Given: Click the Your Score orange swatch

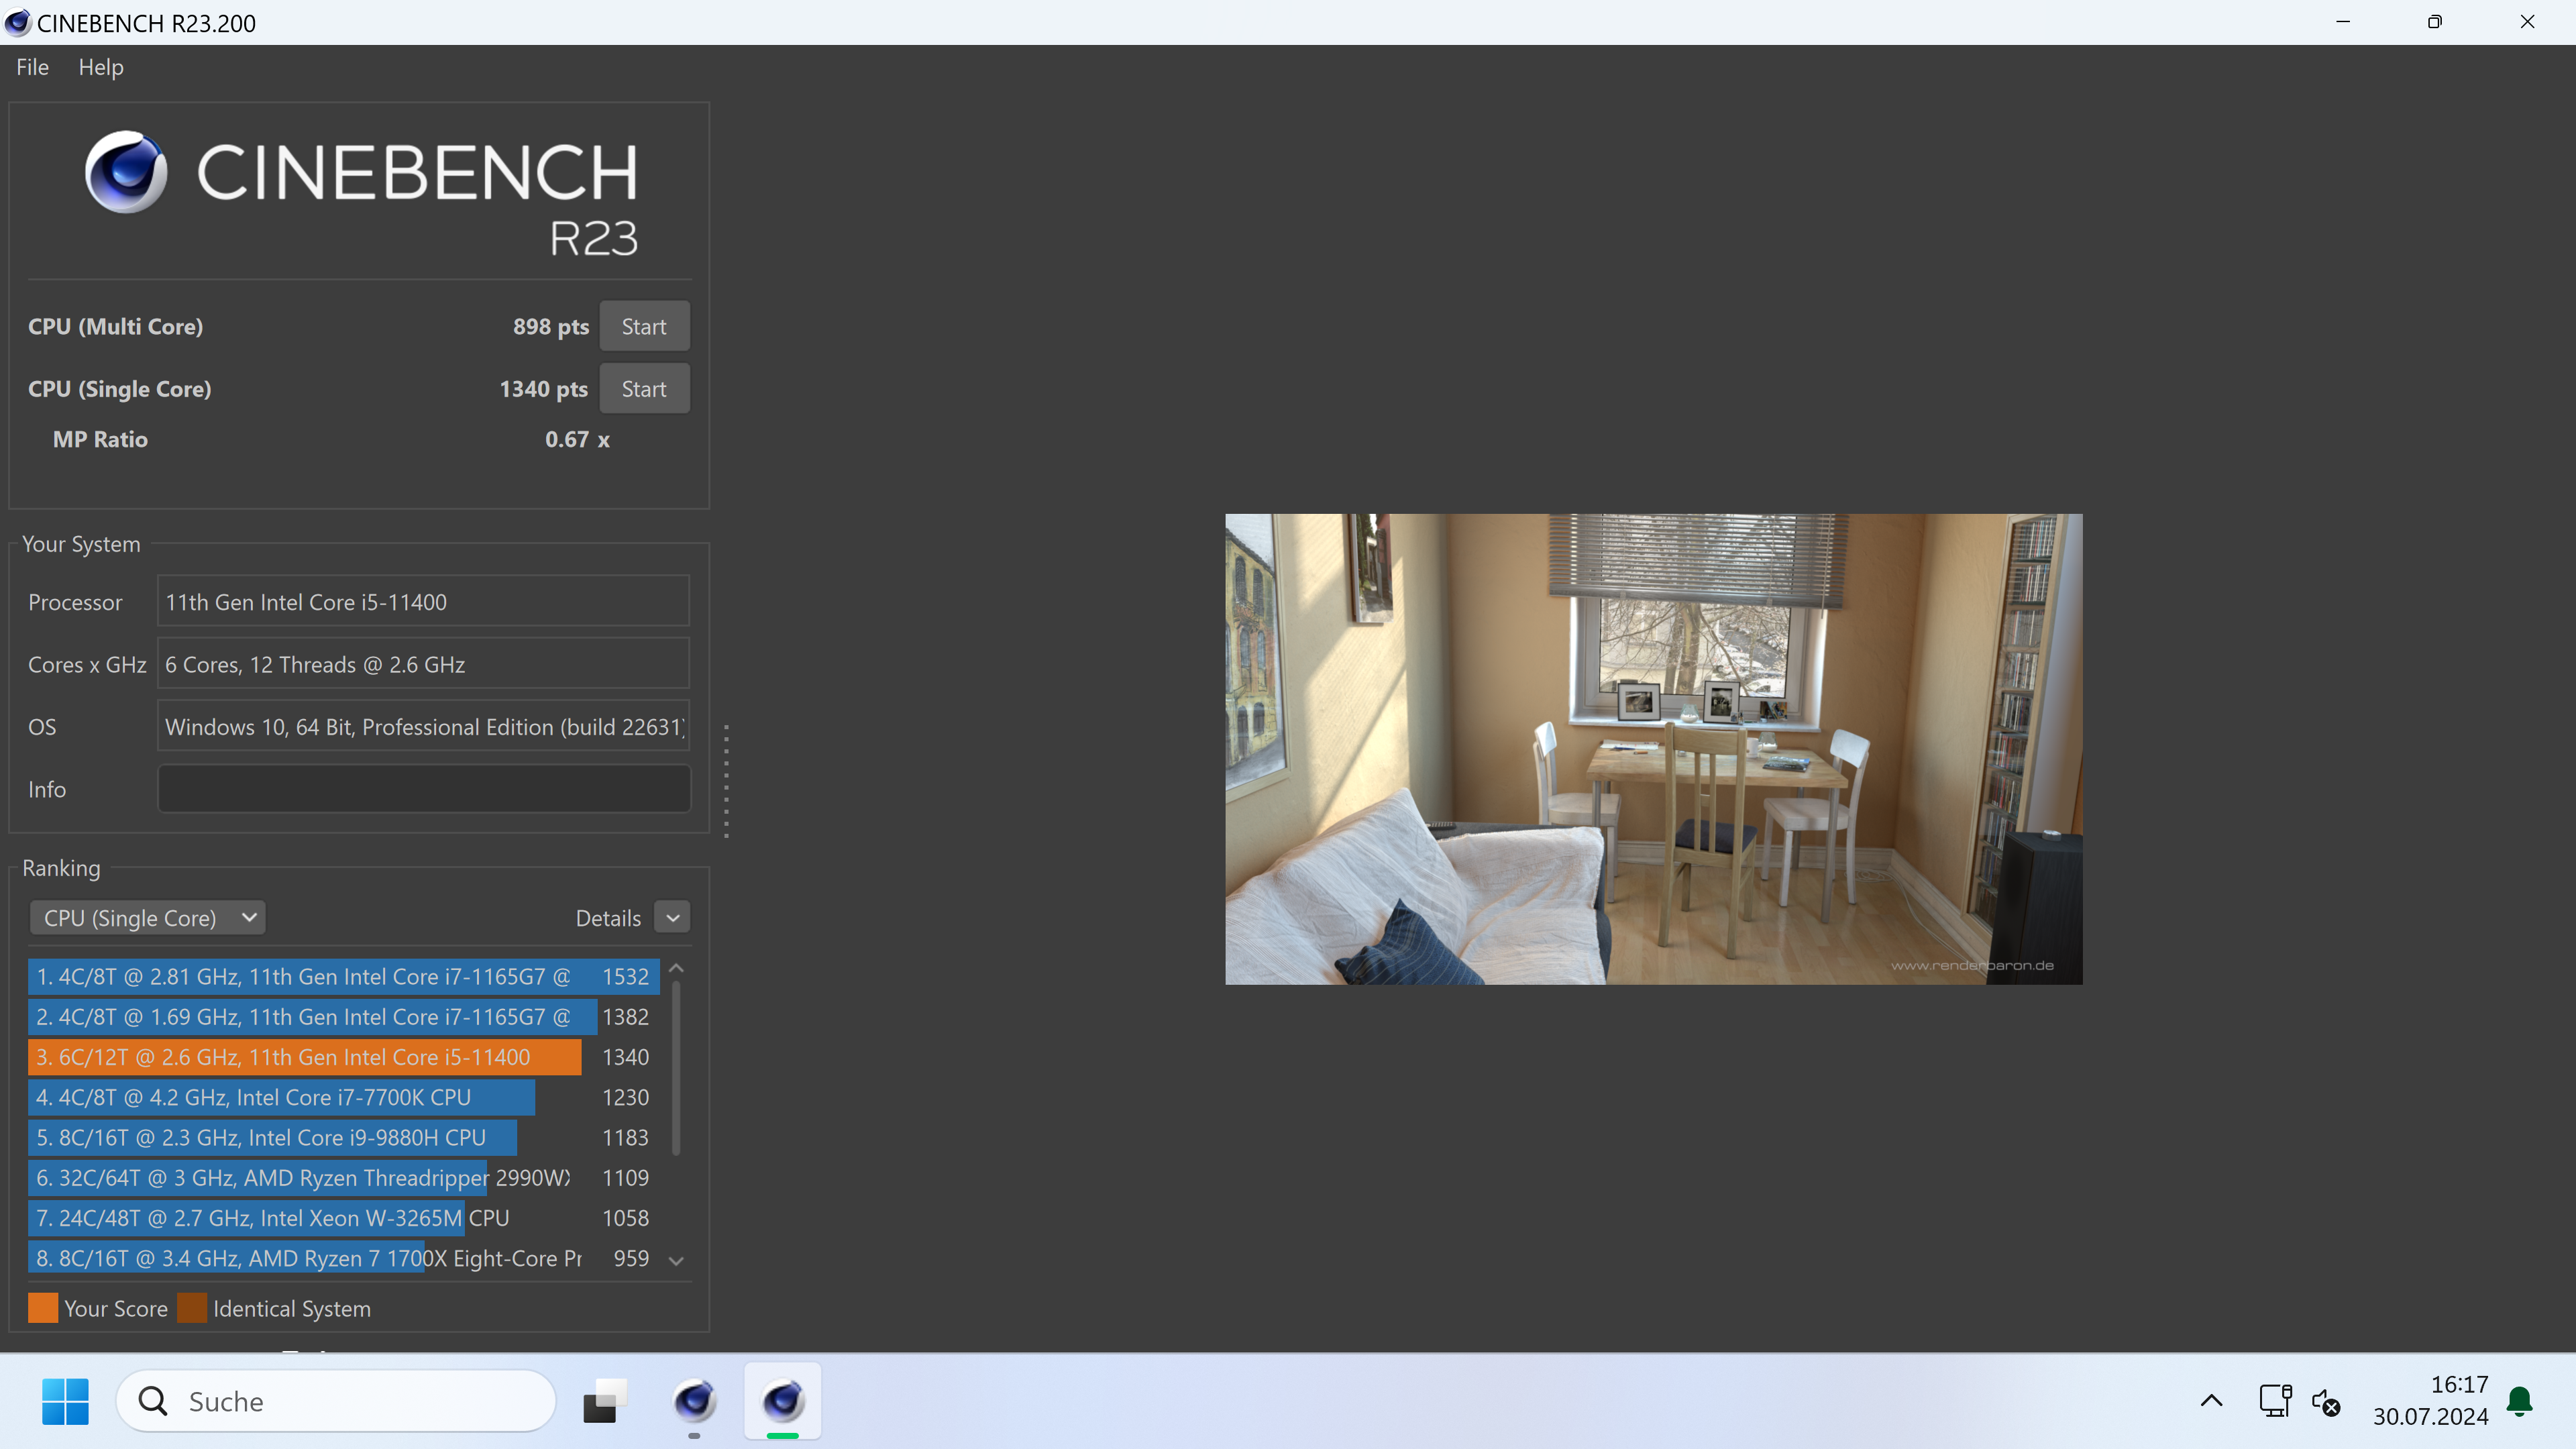Looking at the screenshot, I should pyautogui.click(x=43, y=1308).
